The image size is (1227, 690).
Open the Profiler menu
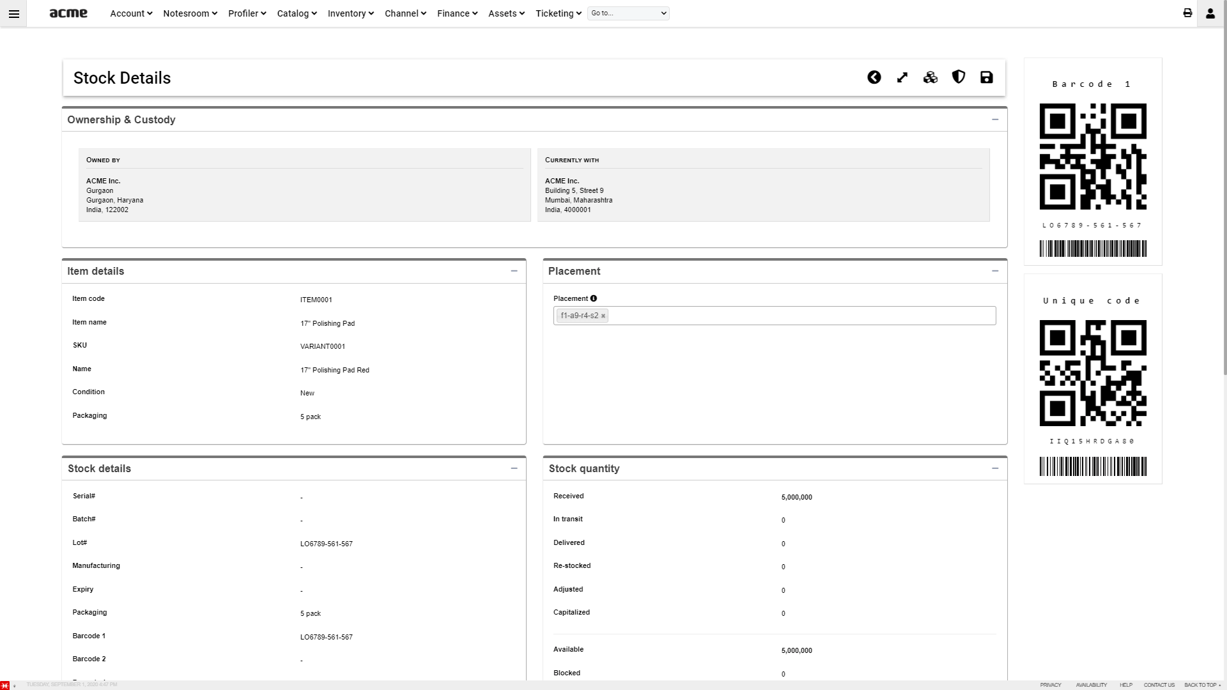coord(247,13)
